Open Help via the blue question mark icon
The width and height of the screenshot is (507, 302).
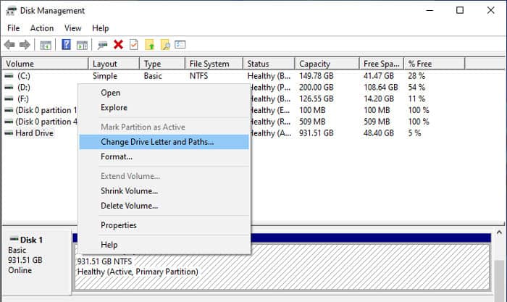coord(67,44)
